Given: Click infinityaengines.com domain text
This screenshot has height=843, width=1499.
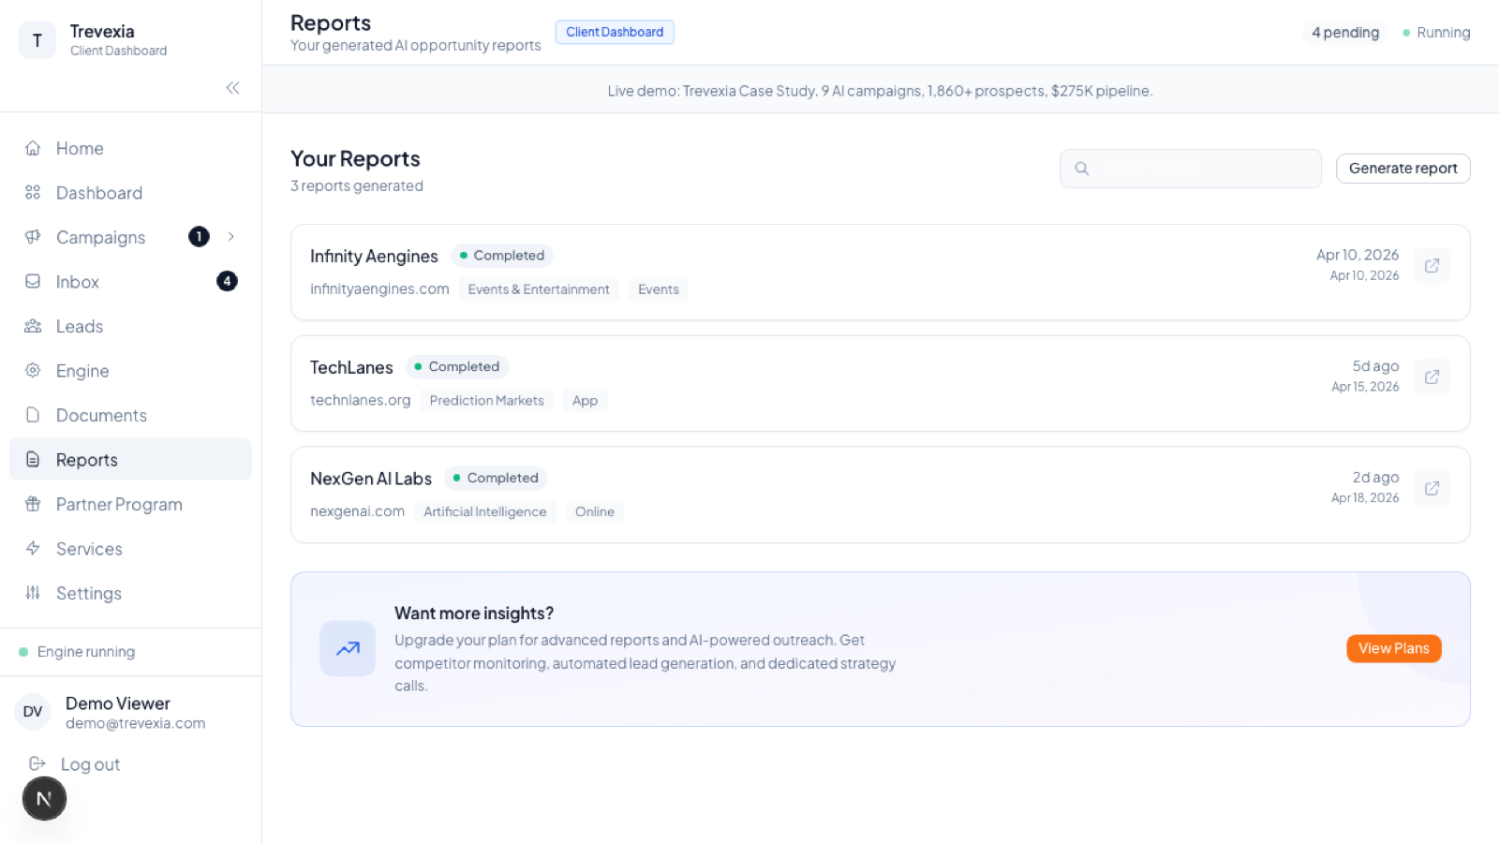Looking at the screenshot, I should pos(379,289).
